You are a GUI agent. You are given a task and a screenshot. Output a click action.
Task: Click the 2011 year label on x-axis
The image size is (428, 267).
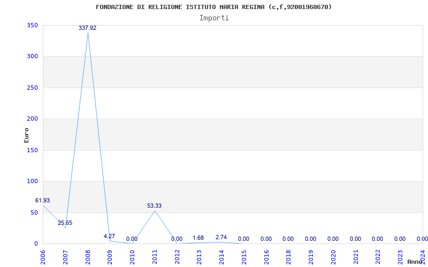(155, 257)
